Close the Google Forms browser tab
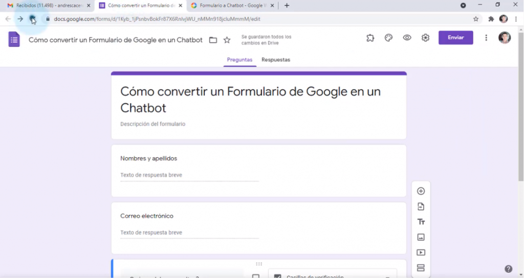Image resolution: width=524 pixels, height=278 pixels. (181, 6)
